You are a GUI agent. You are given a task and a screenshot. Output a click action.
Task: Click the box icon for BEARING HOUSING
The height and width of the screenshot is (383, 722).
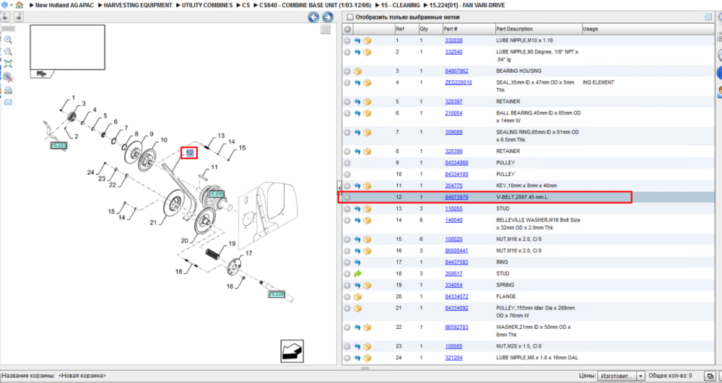pyautogui.click(x=358, y=71)
